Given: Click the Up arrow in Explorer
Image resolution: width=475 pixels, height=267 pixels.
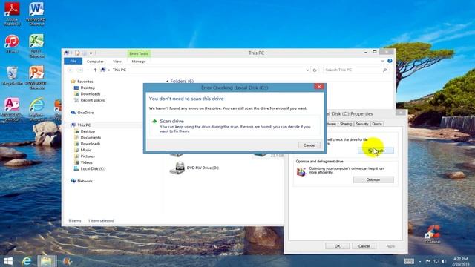Looking at the screenshot, I should point(95,70).
